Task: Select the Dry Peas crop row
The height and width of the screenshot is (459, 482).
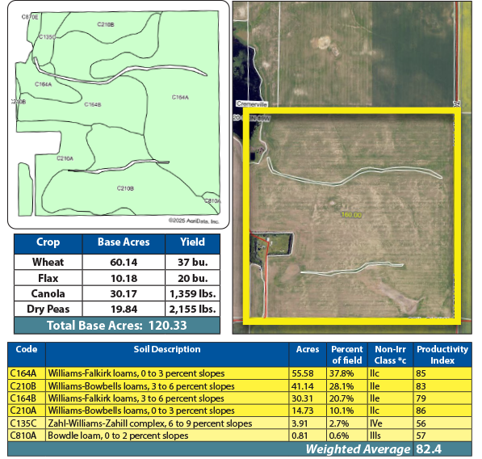Action: point(117,309)
